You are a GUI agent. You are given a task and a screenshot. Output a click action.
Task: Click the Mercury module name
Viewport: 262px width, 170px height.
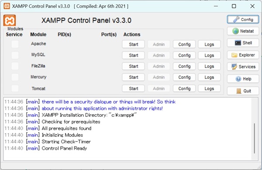[38, 77]
